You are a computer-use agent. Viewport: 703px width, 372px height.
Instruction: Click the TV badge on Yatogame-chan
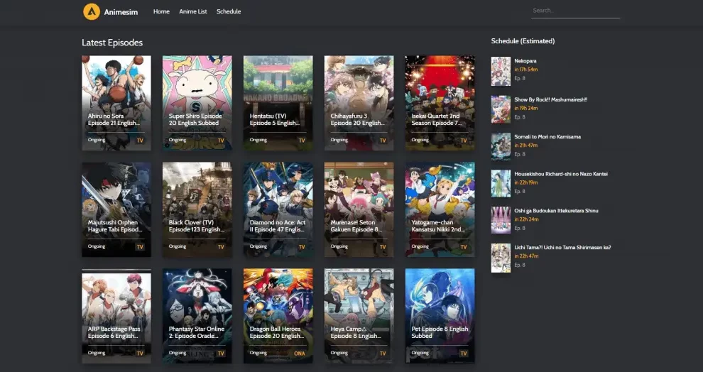(464, 247)
